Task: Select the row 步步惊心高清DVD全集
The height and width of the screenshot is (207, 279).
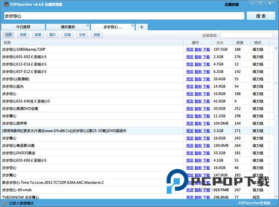Action: click(137, 109)
